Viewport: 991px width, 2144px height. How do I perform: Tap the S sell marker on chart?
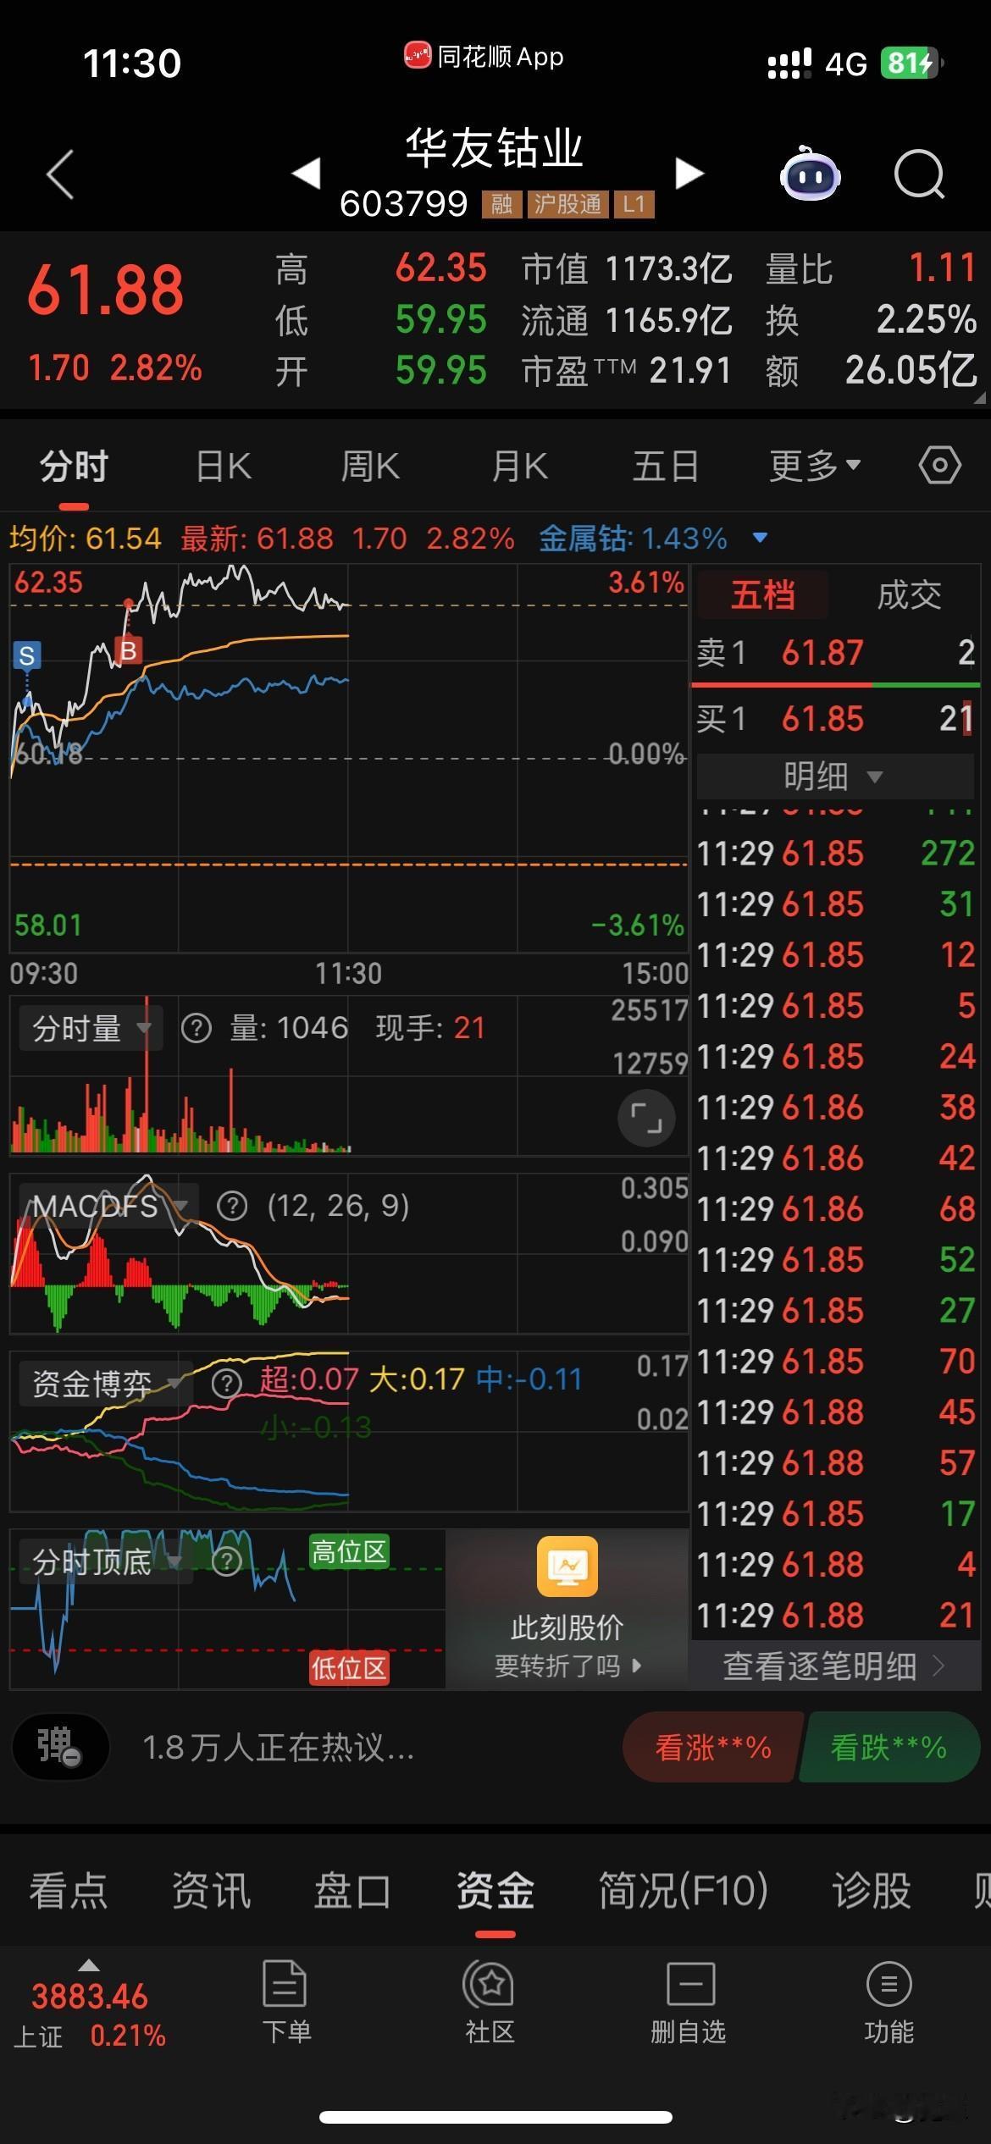pyautogui.click(x=26, y=655)
